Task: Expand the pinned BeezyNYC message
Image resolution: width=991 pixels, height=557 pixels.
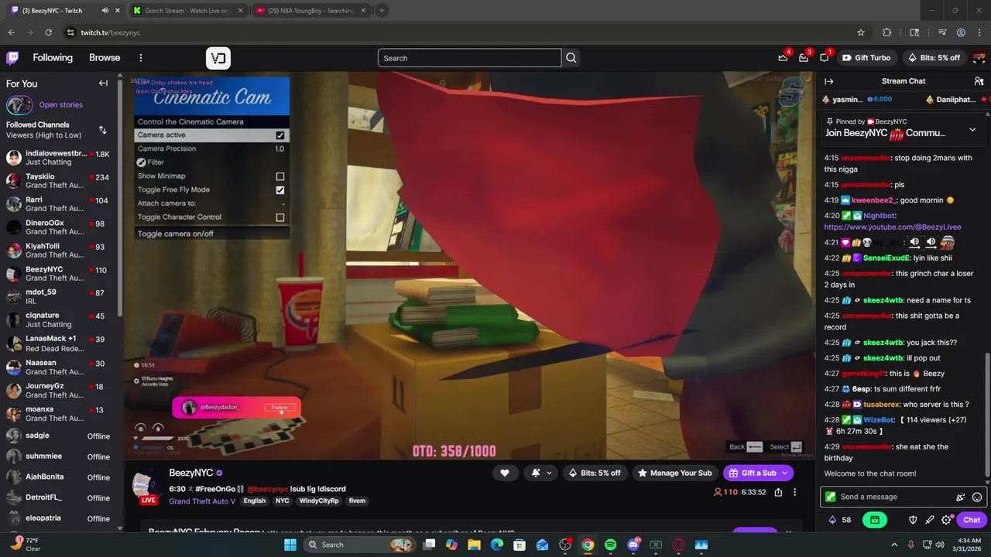Action: pos(972,130)
